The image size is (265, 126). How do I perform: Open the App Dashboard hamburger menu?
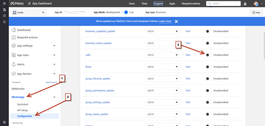click(29, 3)
